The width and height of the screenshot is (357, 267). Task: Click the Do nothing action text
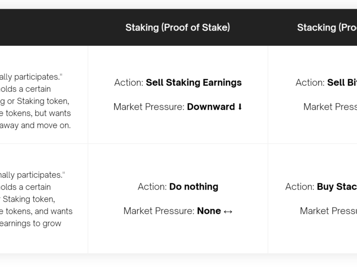[x=194, y=186]
